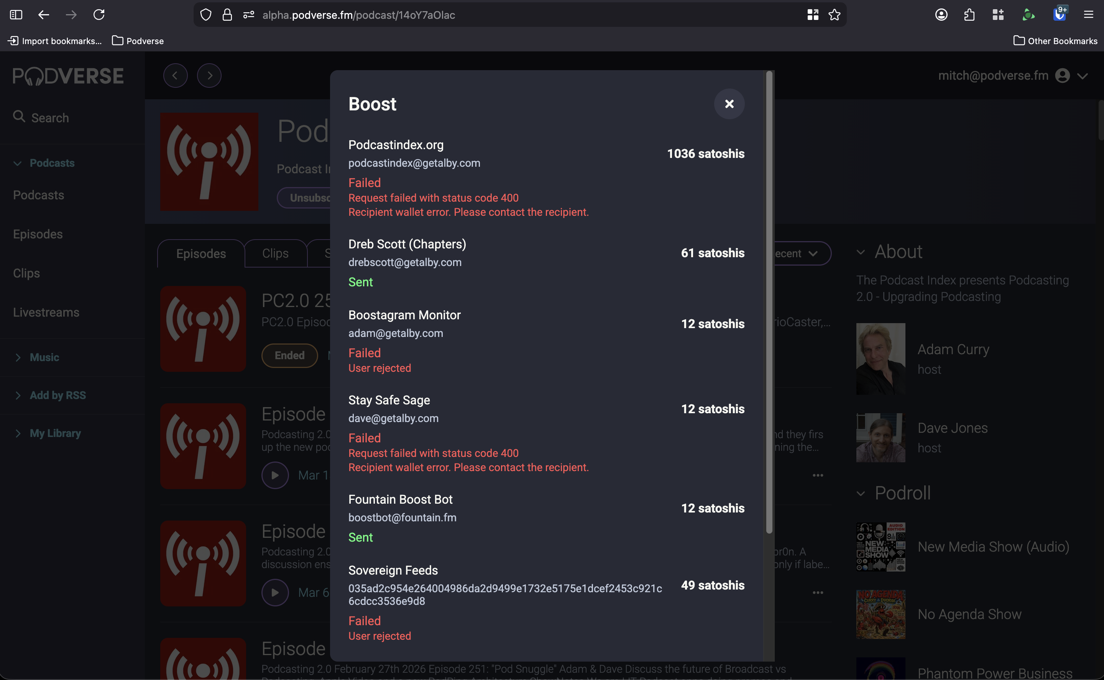
Task: Open the Podverse bookmarks folder
Action: (138, 41)
